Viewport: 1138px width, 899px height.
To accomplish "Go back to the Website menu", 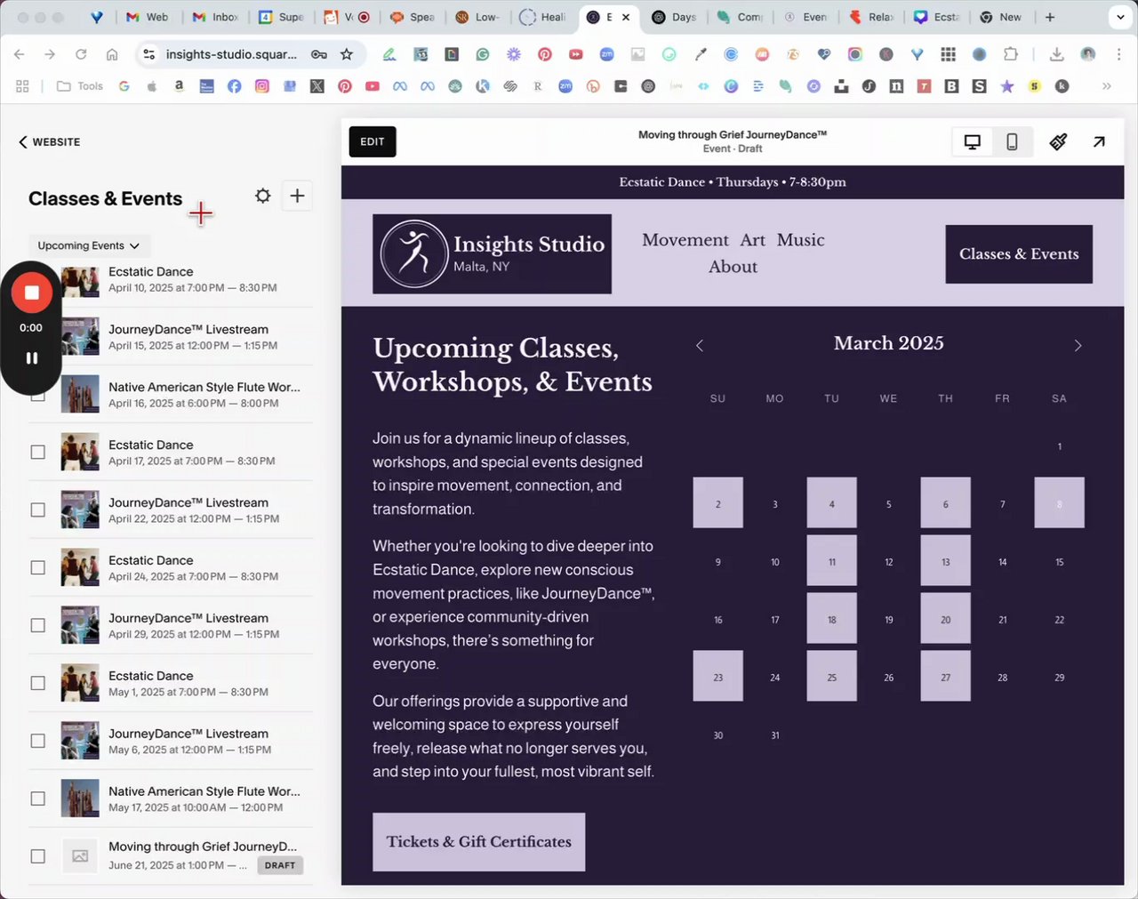I will (x=49, y=142).
